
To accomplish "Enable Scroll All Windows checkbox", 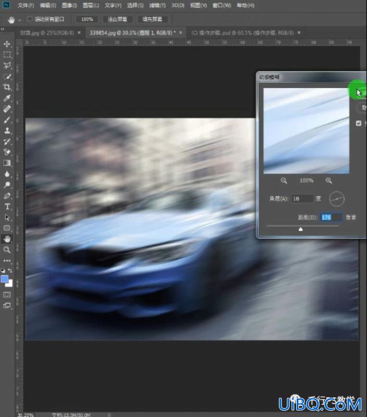I will click(x=30, y=19).
